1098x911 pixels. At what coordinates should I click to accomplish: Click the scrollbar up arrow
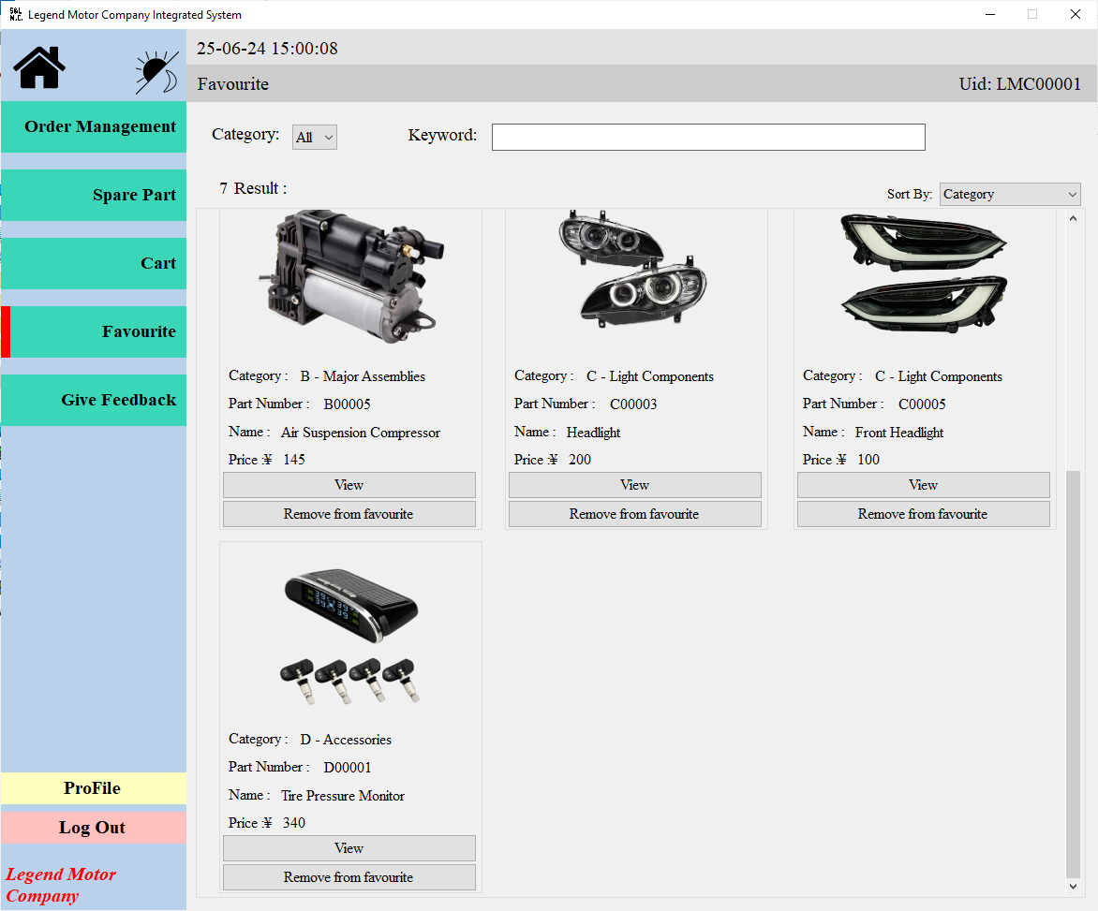click(x=1074, y=219)
